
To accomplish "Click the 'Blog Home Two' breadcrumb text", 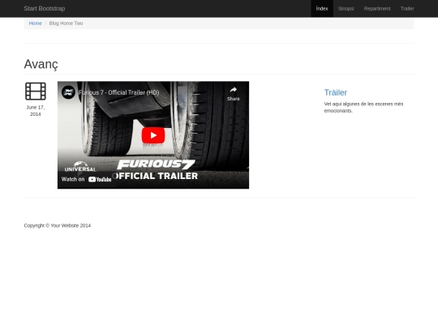I will (x=66, y=23).
